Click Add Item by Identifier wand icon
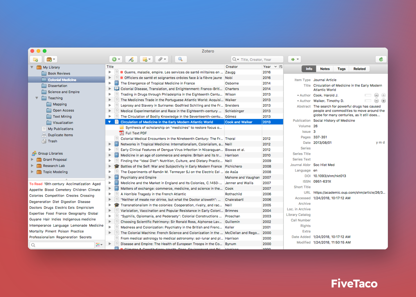The height and width of the screenshot is (297, 416). point(131,59)
